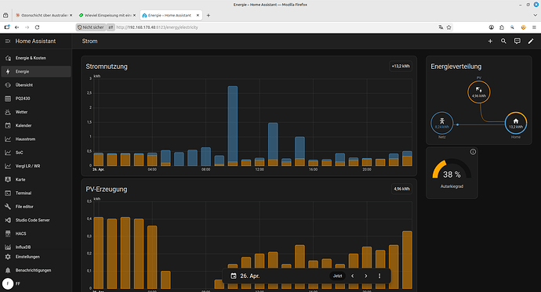Image resolution: width=541 pixels, height=292 pixels.
Task: Click the Studio Code Server icon
Action: (x=8, y=220)
